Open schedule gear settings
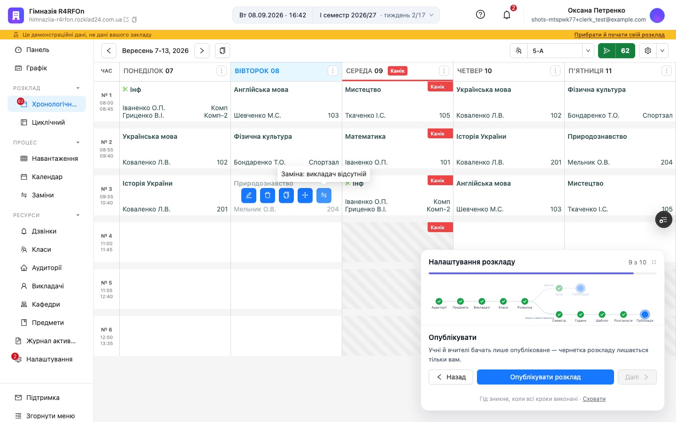Image resolution: width=676 pixels, height=422 pixels. 648,51
